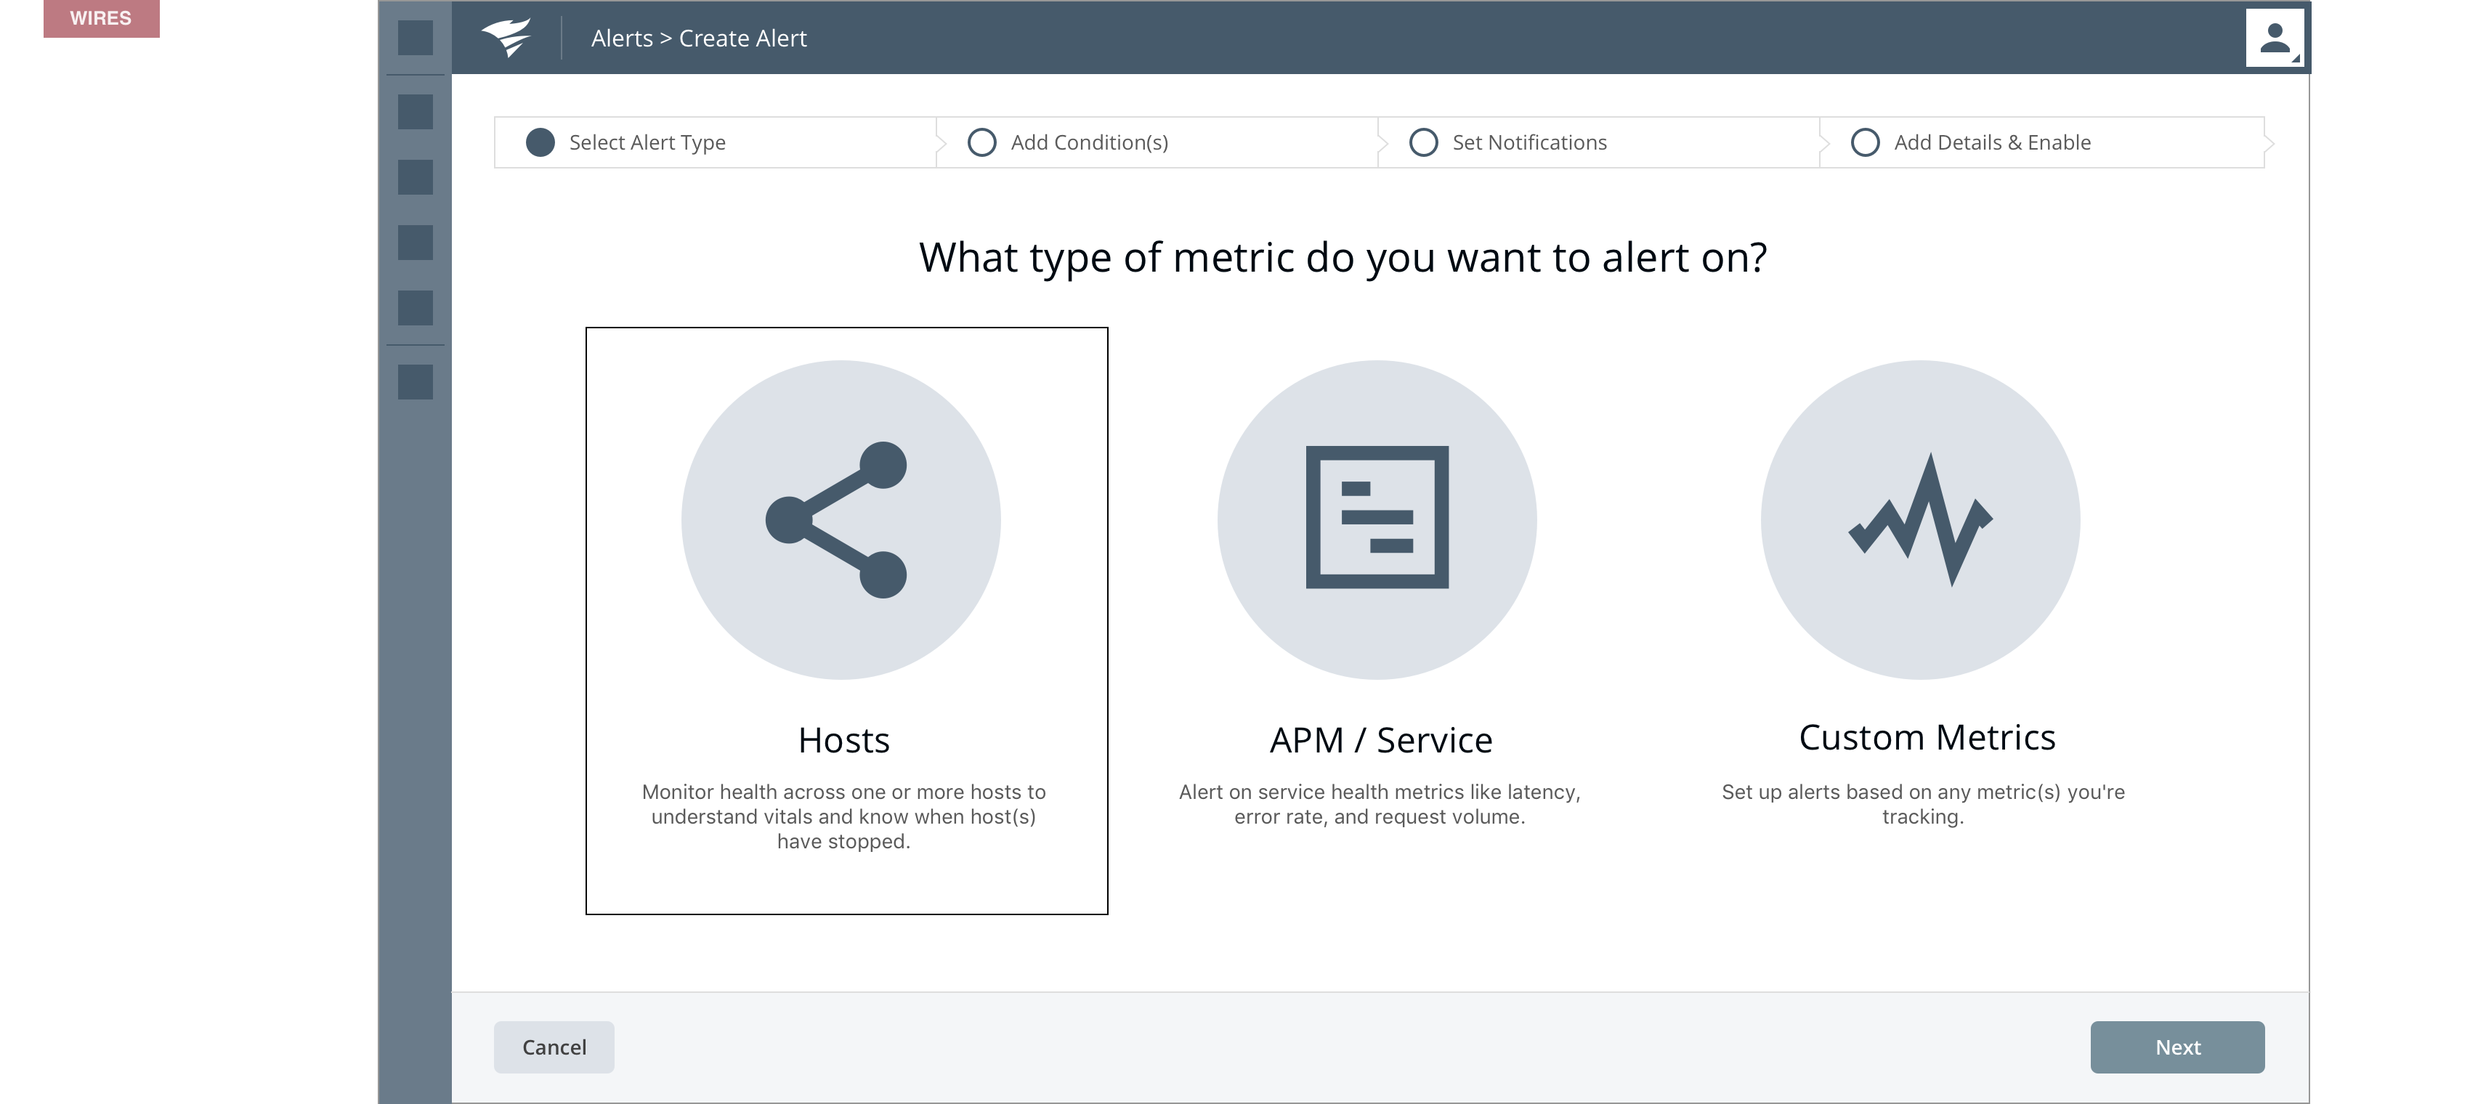Click the filled Select Alert Type circle
The height and width of the screenshot is (1104, 2470).
pos(540,143)
